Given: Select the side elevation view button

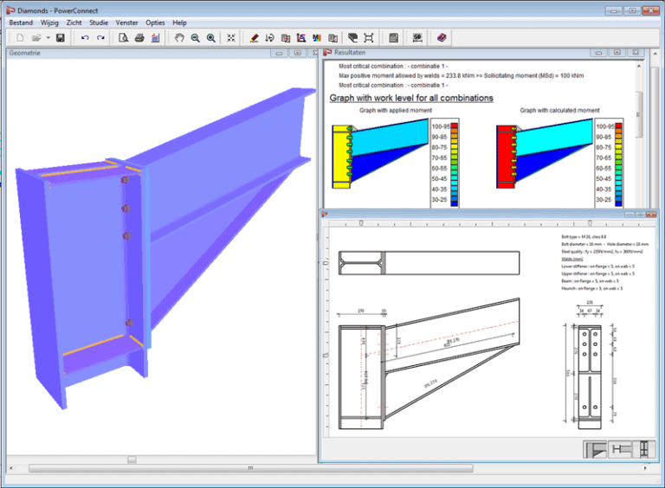Looking at the screenshot, I should click(595, 449).
